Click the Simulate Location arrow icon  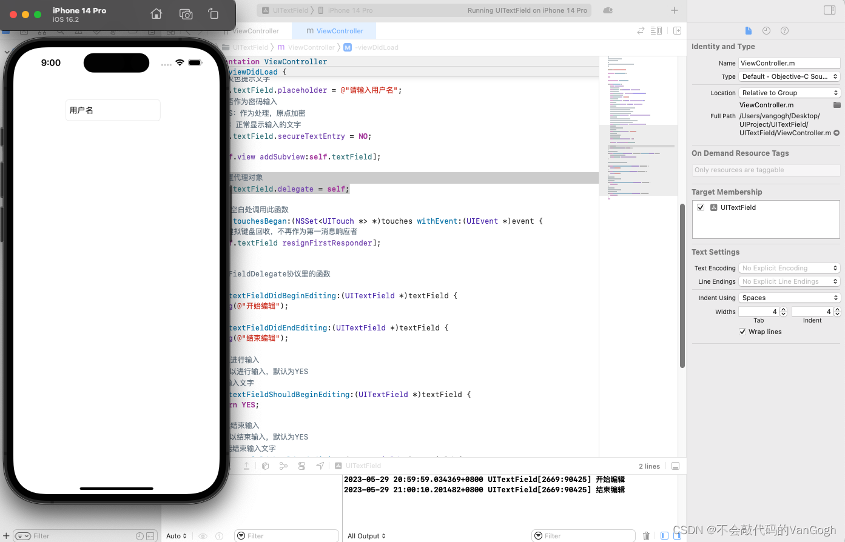click(x=320, y=466)
